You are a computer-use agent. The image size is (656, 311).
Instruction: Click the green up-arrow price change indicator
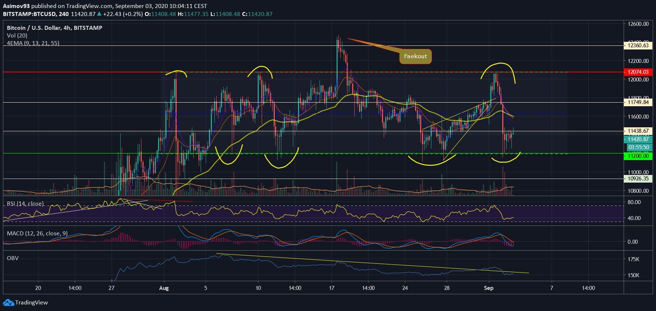point(99,14)
